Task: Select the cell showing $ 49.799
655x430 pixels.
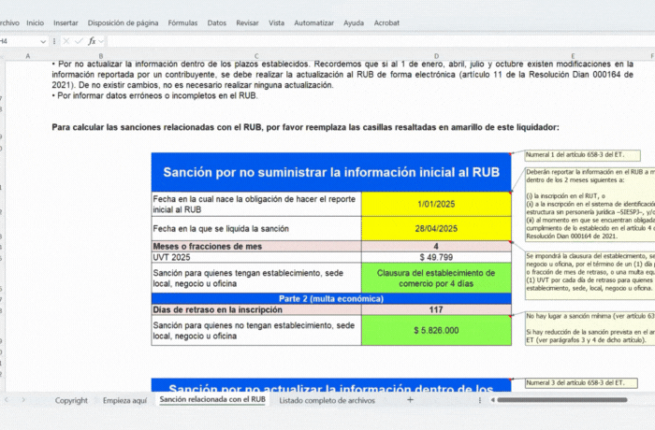Action: click(436, 257)
